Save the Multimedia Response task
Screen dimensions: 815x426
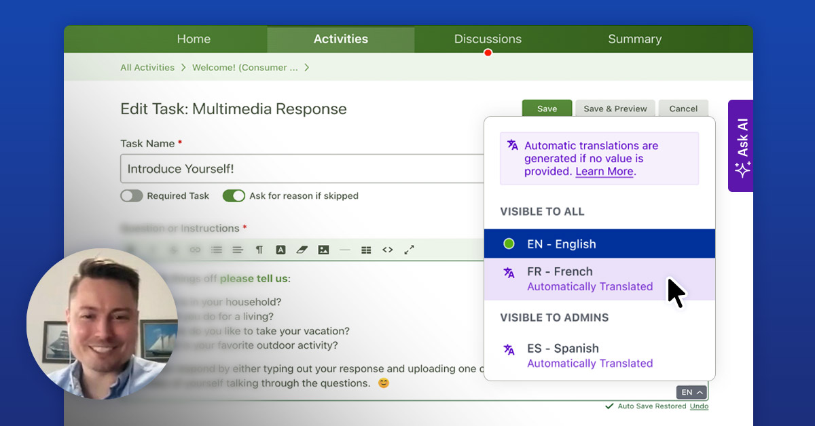click(x=547, y=108)
